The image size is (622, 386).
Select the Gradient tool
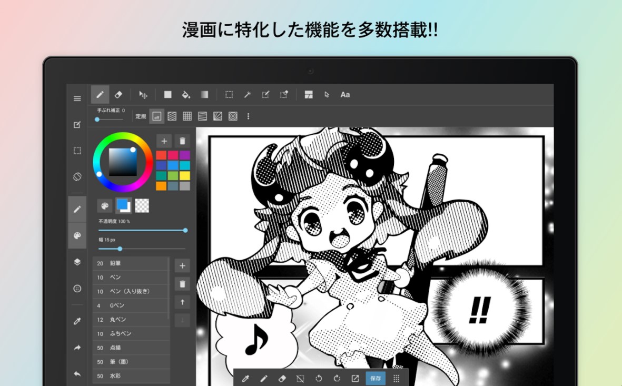[x=204, y=95]
